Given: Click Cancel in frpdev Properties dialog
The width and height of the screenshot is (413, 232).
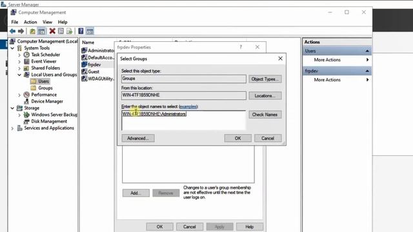Looking at the screenshot, I should click(x=189, y=226).
